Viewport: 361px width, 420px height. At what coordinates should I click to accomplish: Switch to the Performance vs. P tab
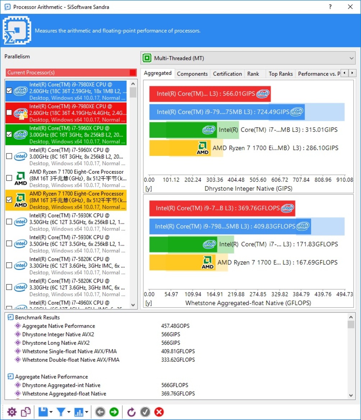[x=319, y=74]
